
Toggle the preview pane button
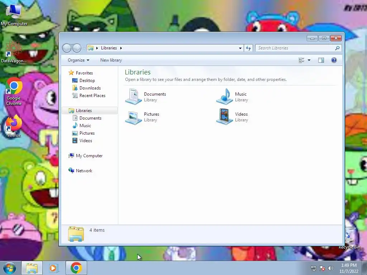(321, 60)
